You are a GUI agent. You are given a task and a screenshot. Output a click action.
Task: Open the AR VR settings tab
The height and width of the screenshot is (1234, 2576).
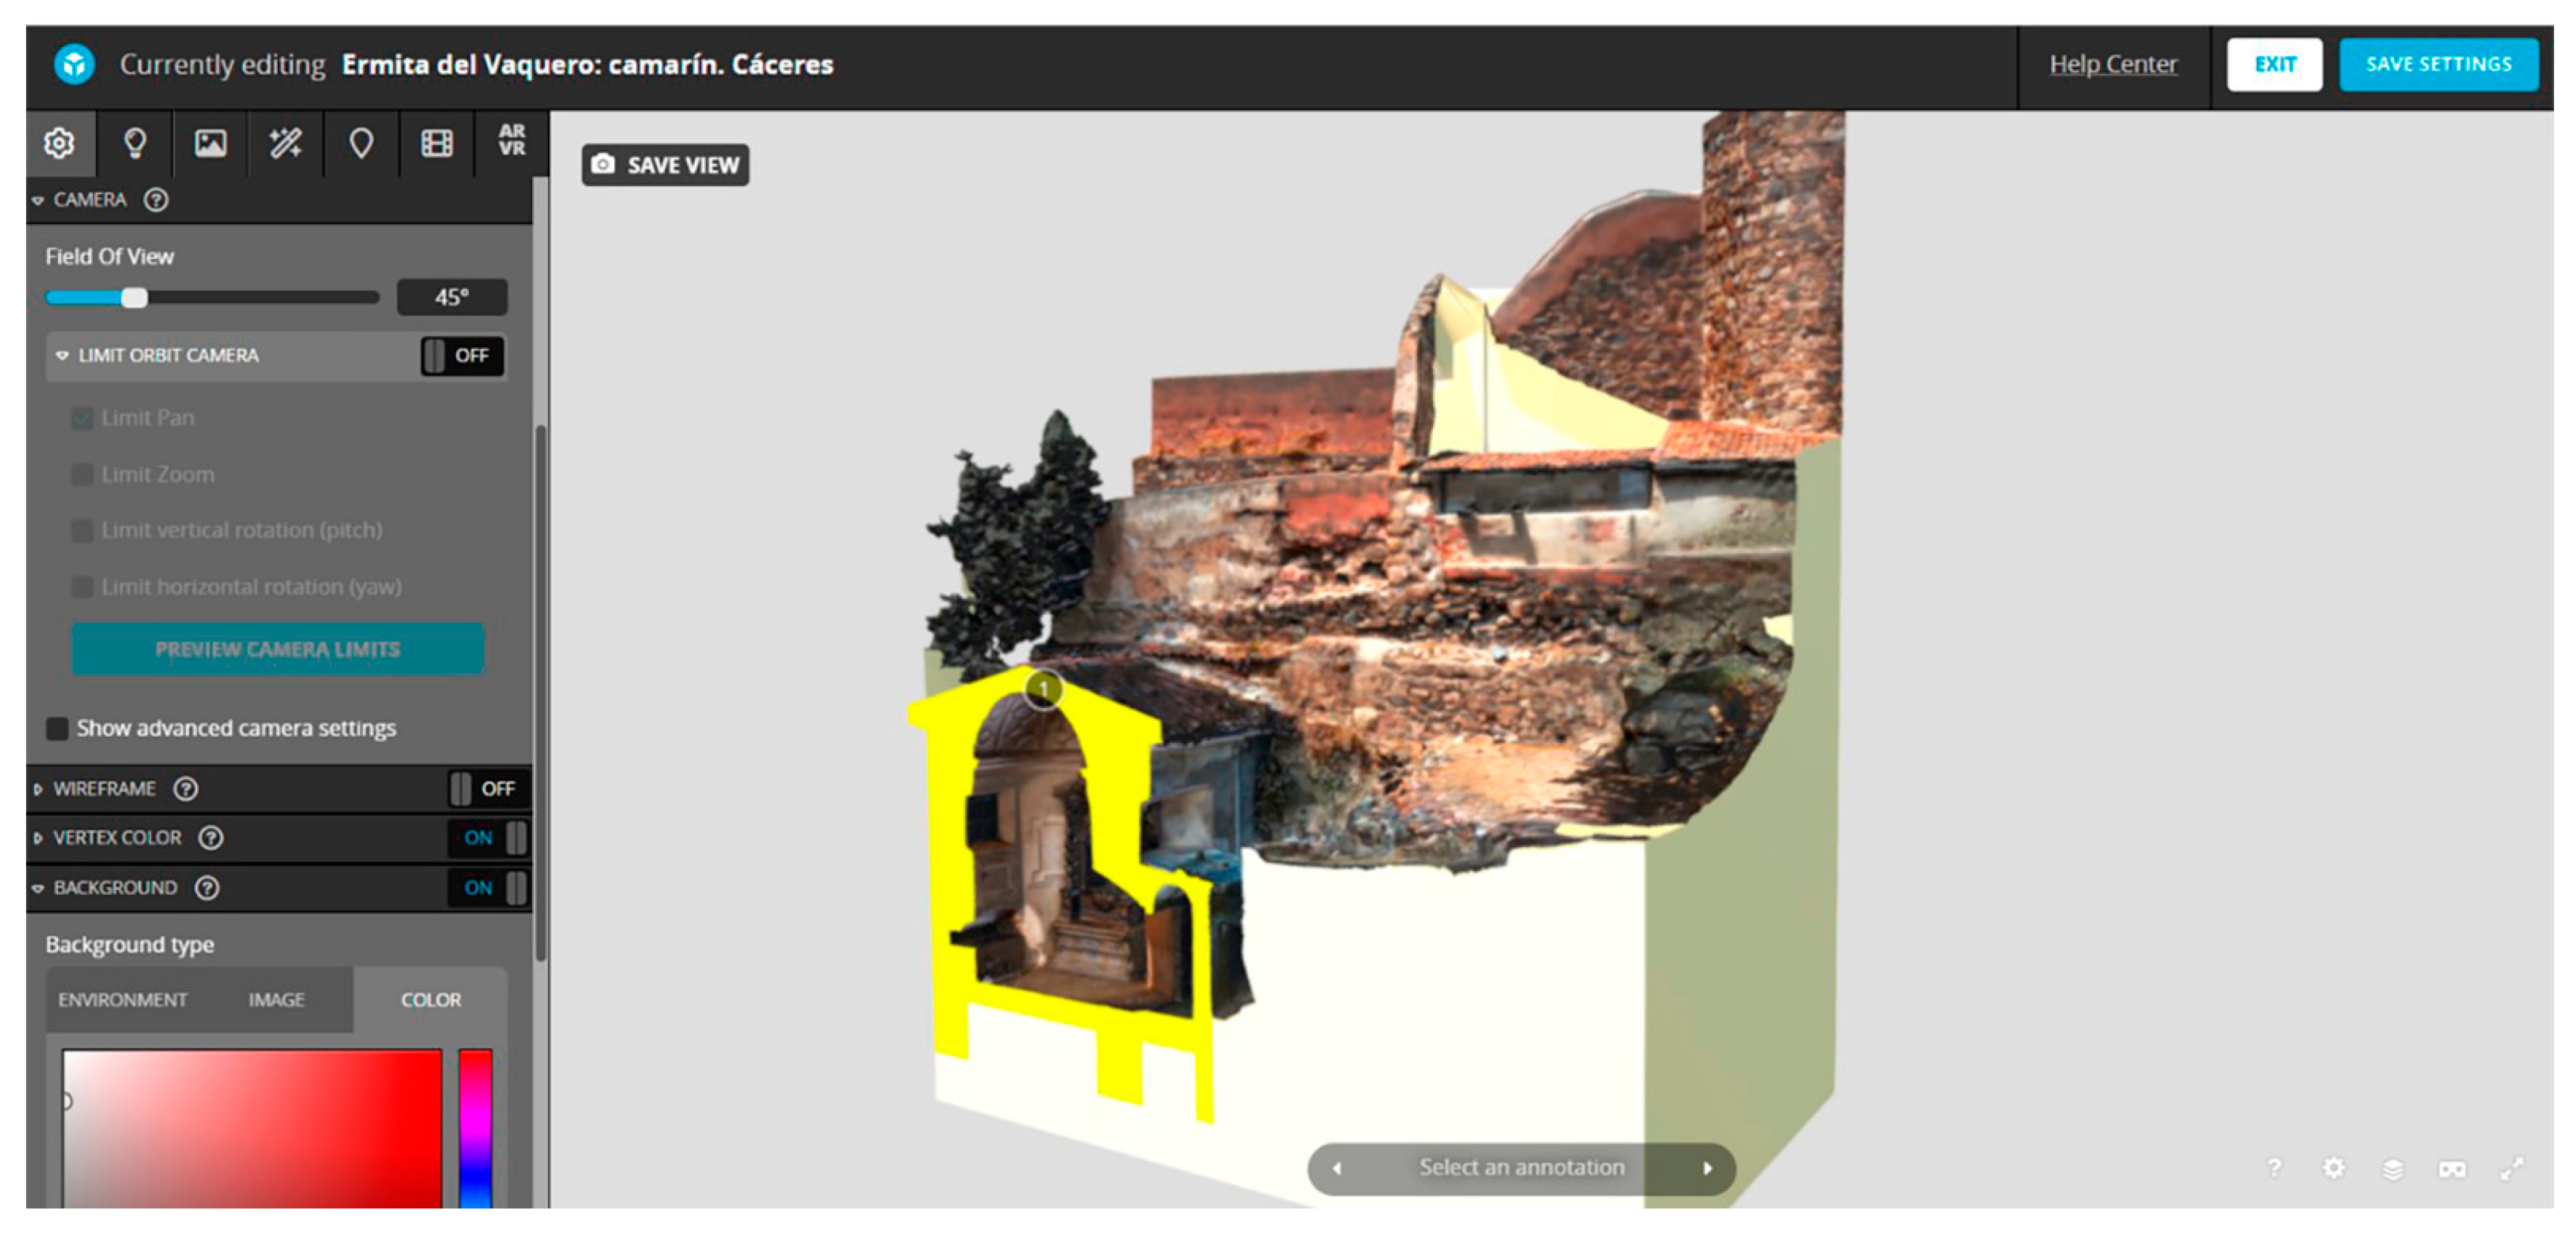(x=512, y=141)
